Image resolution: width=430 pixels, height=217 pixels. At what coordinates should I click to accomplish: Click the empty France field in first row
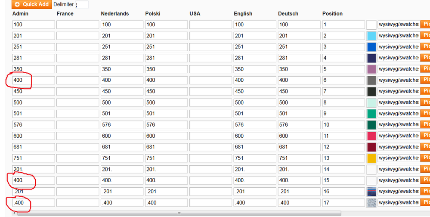coord(77,25)
